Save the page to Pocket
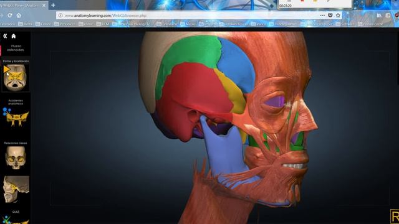 (330, 16)
